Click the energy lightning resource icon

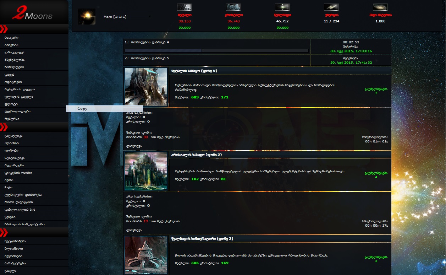331,7
